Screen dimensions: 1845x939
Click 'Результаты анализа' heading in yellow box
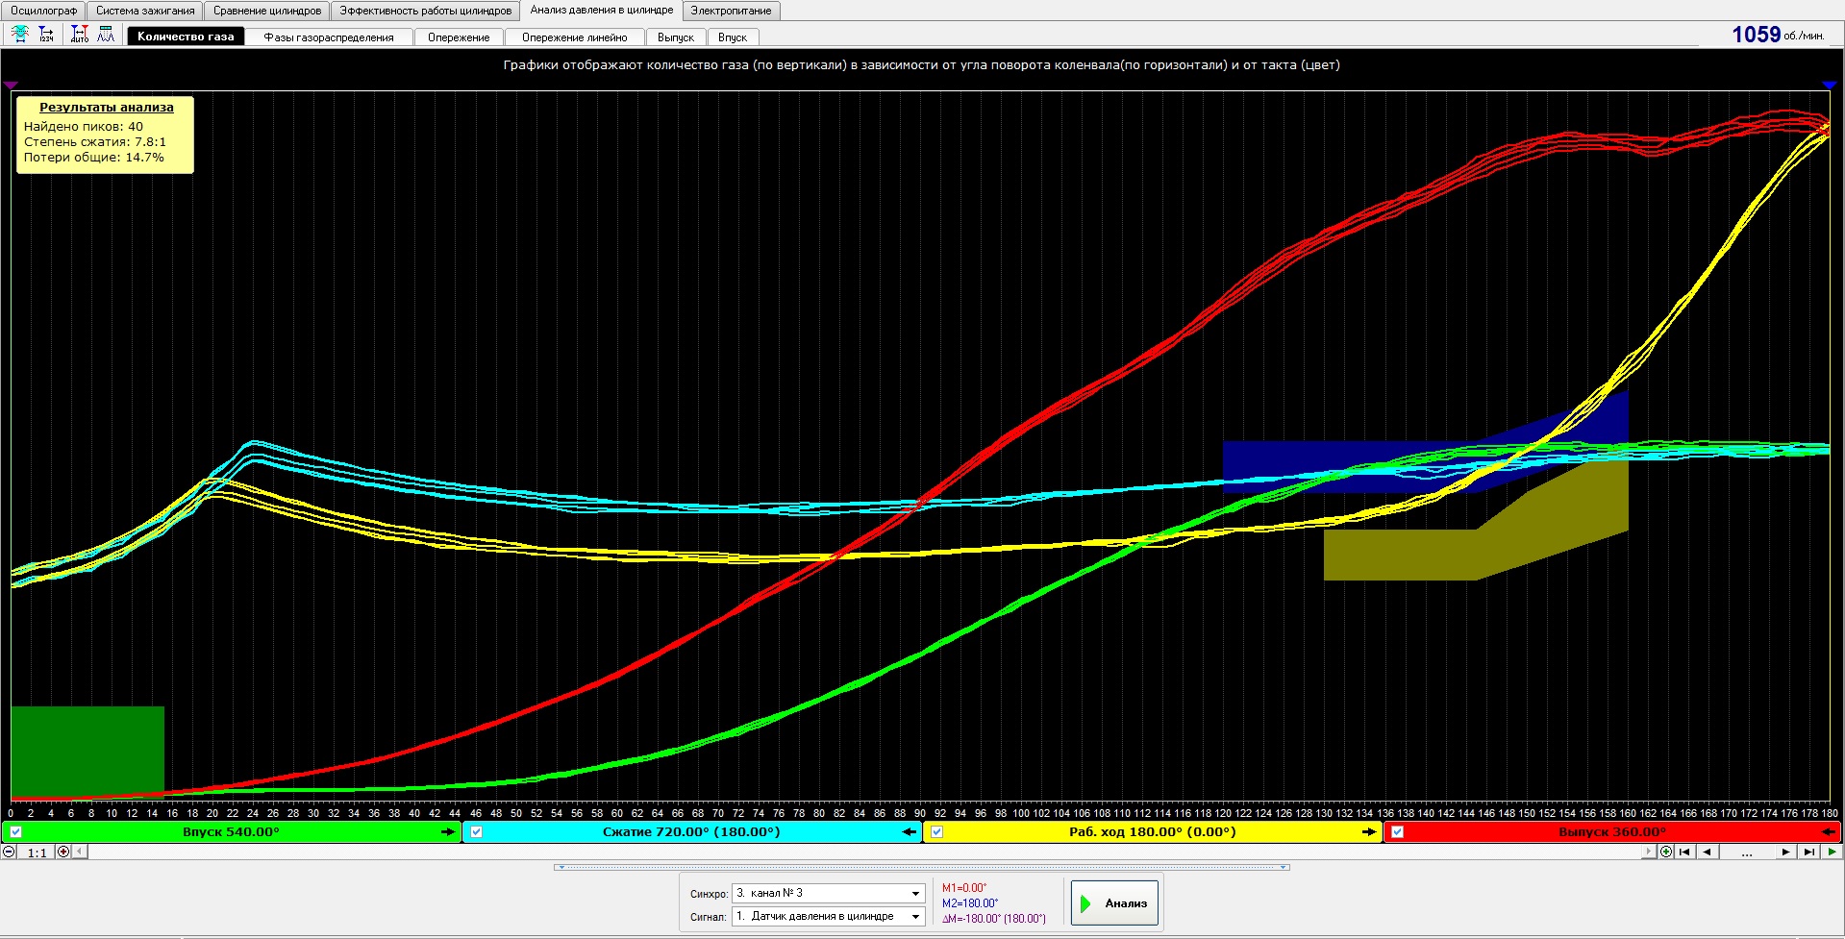click(x=107, y=108)
